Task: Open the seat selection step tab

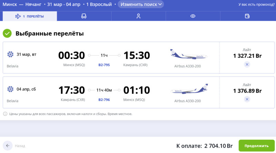Action: [84, 16]
